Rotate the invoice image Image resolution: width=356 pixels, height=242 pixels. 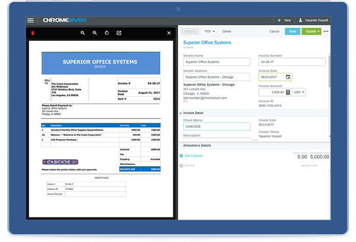[x=107, y=33]
